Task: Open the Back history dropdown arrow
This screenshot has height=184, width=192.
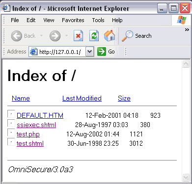Action: [41, 35]
